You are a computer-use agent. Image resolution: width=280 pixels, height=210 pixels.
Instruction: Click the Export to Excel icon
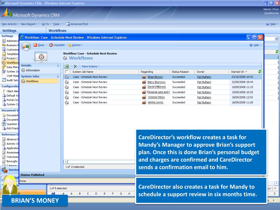pos(67,66)
